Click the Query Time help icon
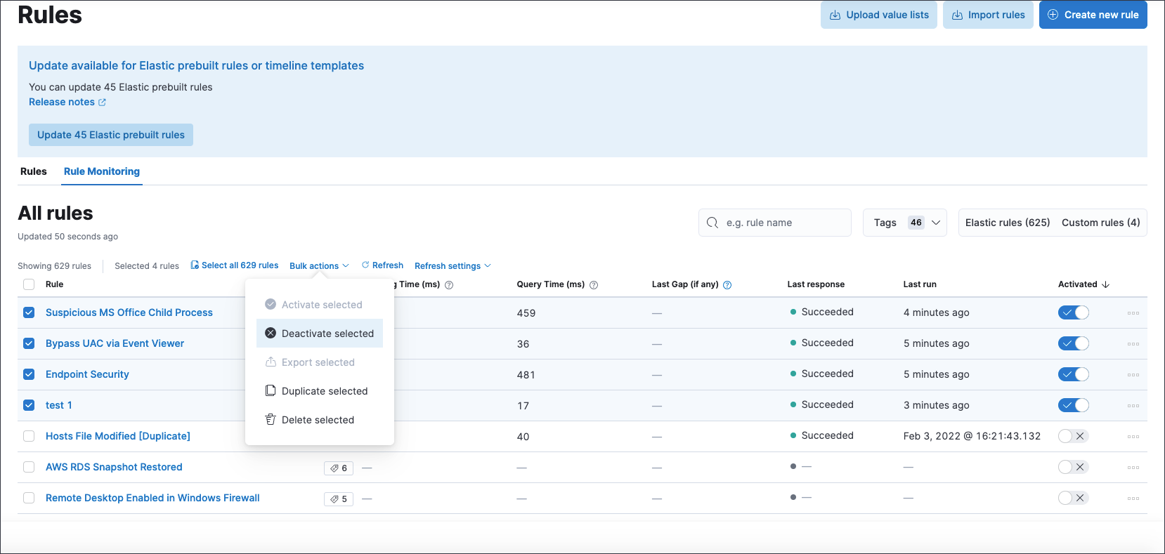1165x554 pixels. pos(594,285)
